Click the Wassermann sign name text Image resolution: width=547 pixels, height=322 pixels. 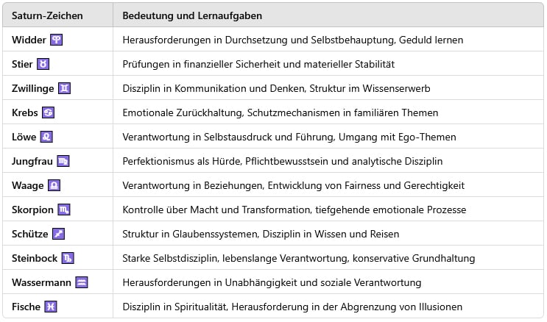[41, 282]
